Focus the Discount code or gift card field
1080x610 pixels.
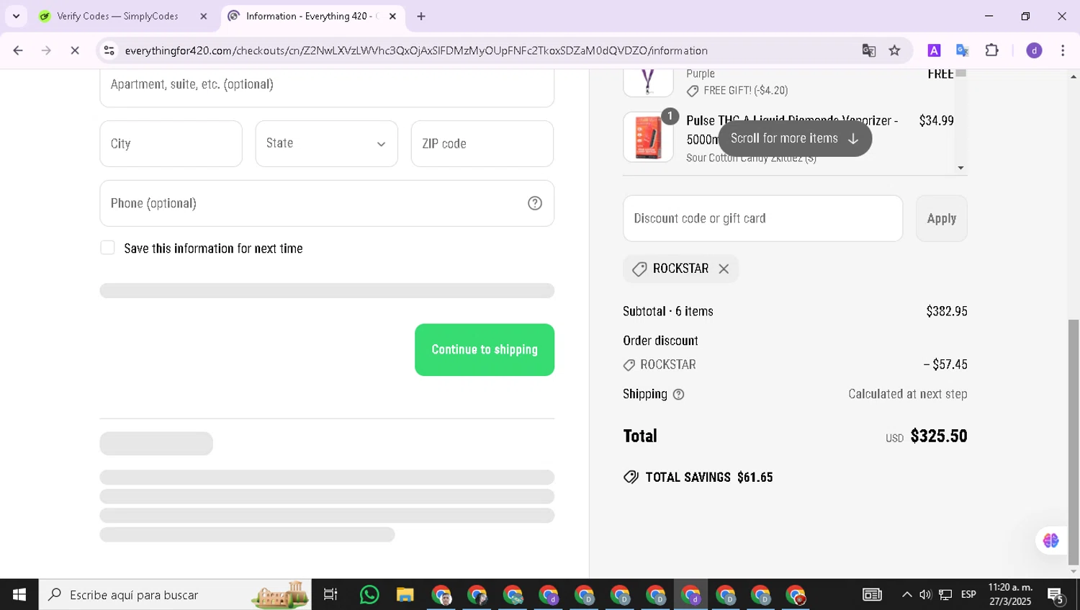[x=762, y=218]
